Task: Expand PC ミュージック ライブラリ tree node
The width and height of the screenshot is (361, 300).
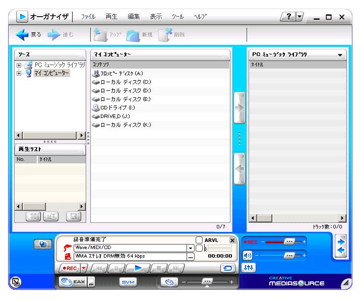Action: 19,65
